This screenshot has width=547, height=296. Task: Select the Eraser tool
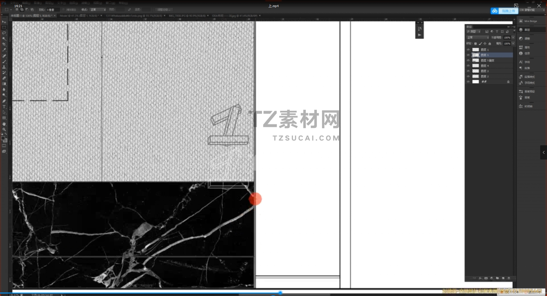point(4,78)
